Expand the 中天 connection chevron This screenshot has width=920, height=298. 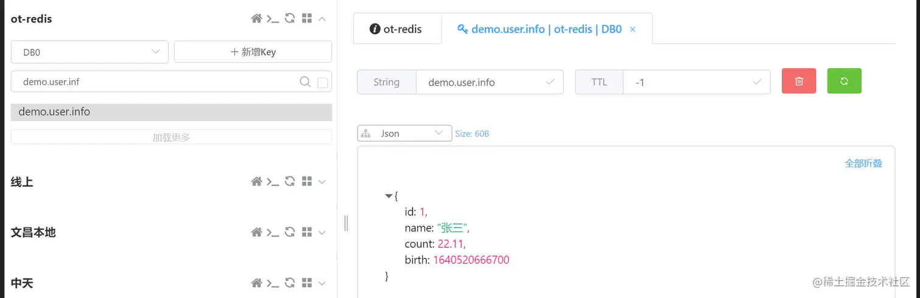coord(322,283)
